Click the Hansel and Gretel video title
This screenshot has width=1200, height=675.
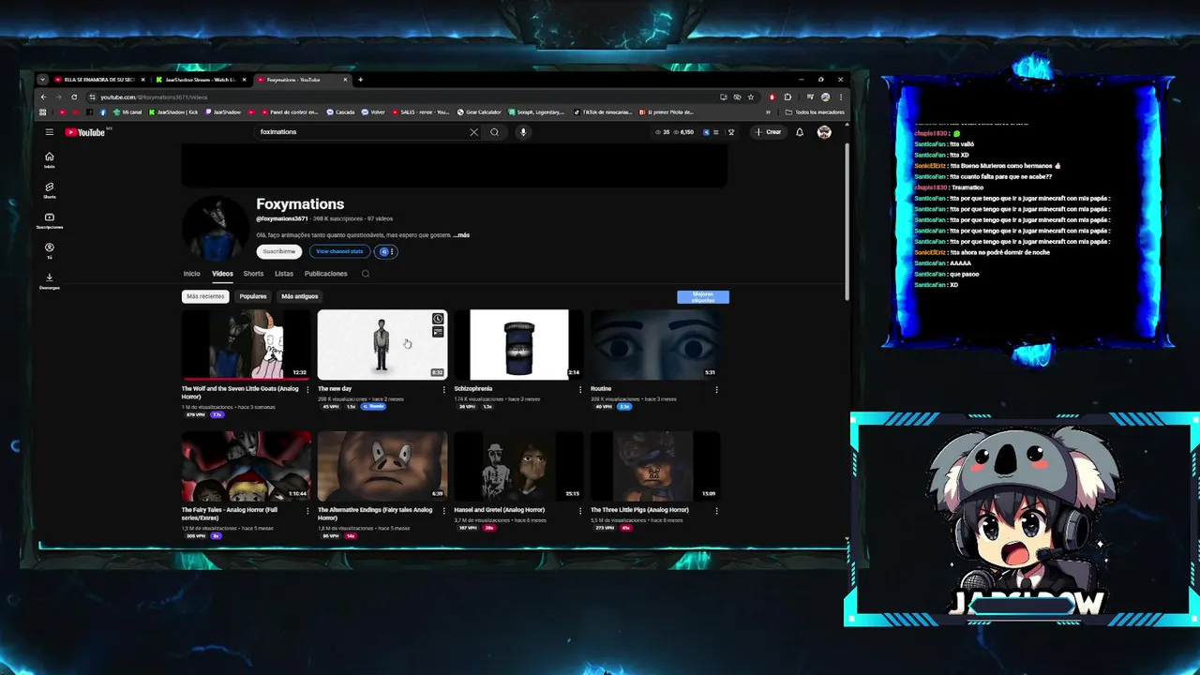tap(500, 510)
